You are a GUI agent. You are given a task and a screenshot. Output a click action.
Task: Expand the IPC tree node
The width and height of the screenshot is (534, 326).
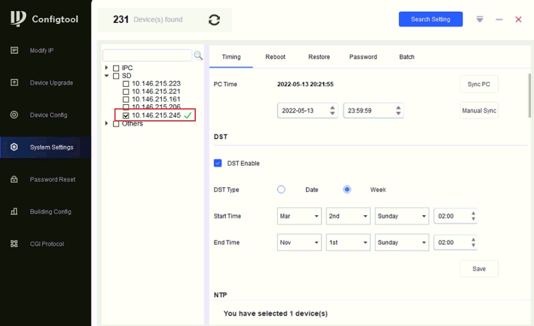[x=107, y=68]
